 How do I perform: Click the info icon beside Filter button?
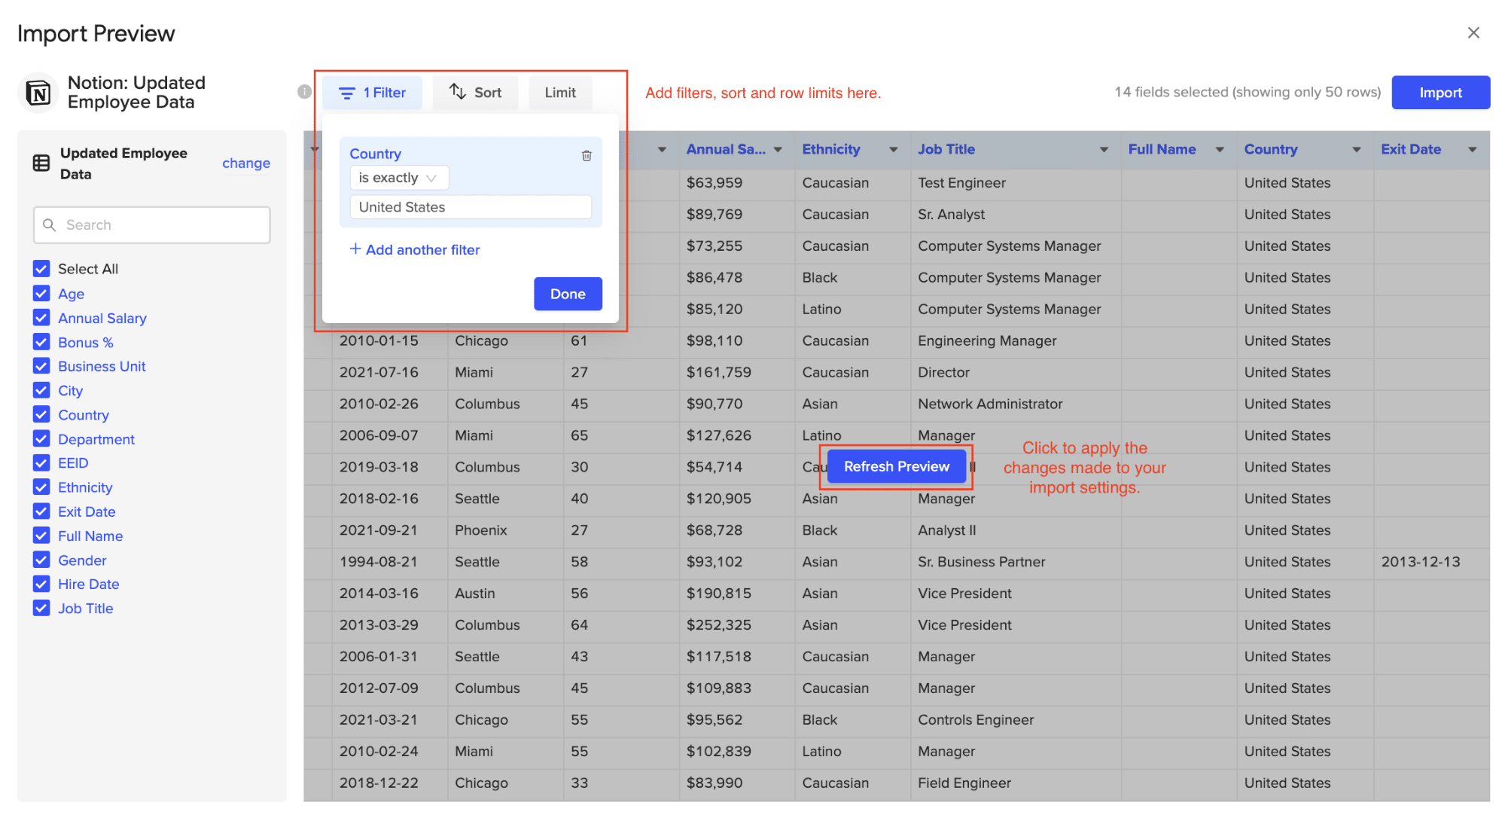point(304,92)
